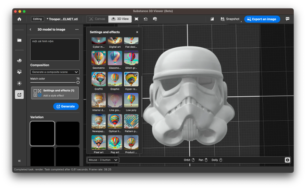Select the Low poly style thumbnail
Image resolution: width=306 pixels, height=189 pixels.
pos(131,100)
